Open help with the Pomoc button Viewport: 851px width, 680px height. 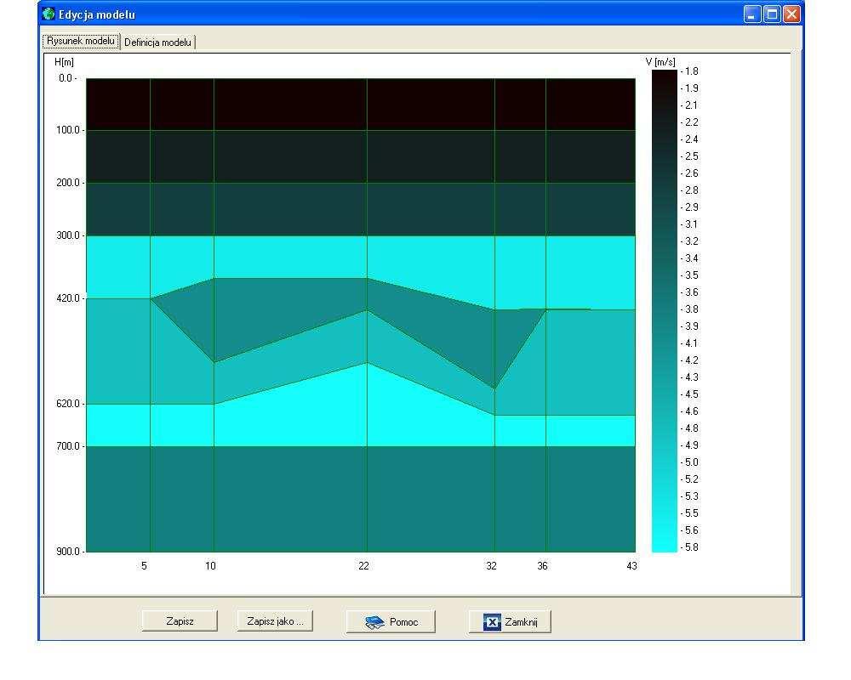coord(391,621)
